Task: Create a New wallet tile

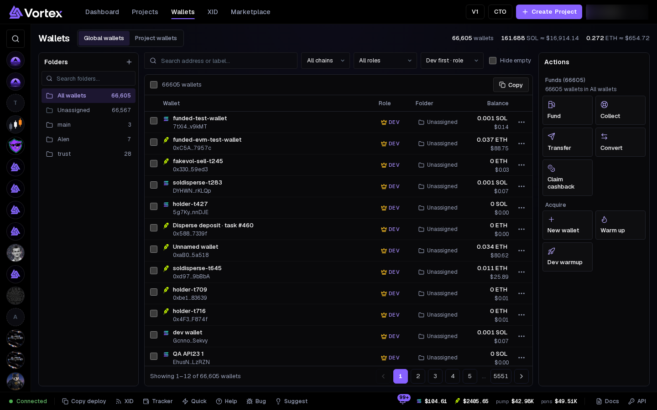Action: [x=567, y=225]
